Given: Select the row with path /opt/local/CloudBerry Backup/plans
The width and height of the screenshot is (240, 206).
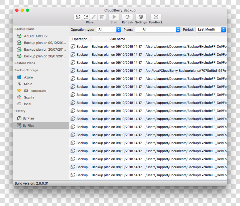Looking at the screenshot, I should click(148, 71).
